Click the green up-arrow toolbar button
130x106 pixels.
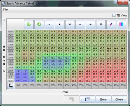(29, 24)
